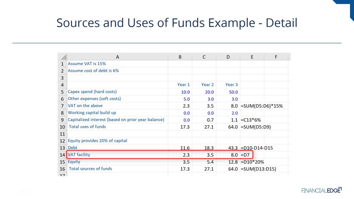Click formula text '=SUM(D13:D15)'
The width and height of the screenshot is (354, 199).
258,169
